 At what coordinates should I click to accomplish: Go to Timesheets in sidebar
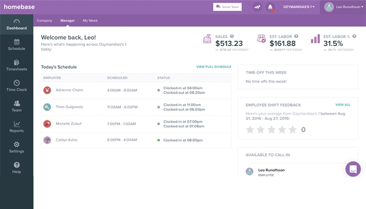[16, 65]
